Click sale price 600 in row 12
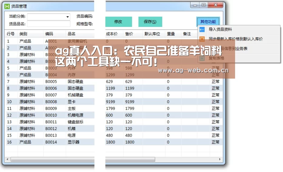This screenshot has width=283, height=172. (x=129, y=115)
